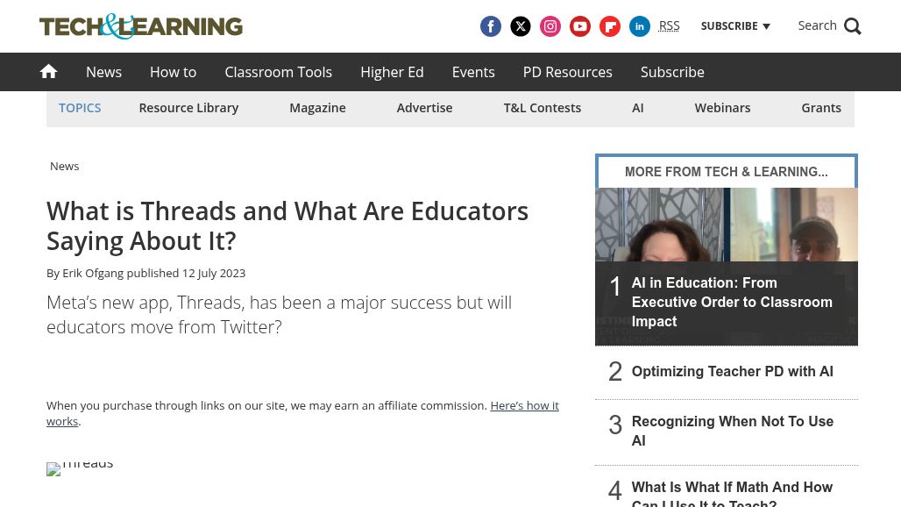This screenshot has width=901, height=507.
Task: Open "Optimizing Teacher PD with AI" article
Action: 732,371
